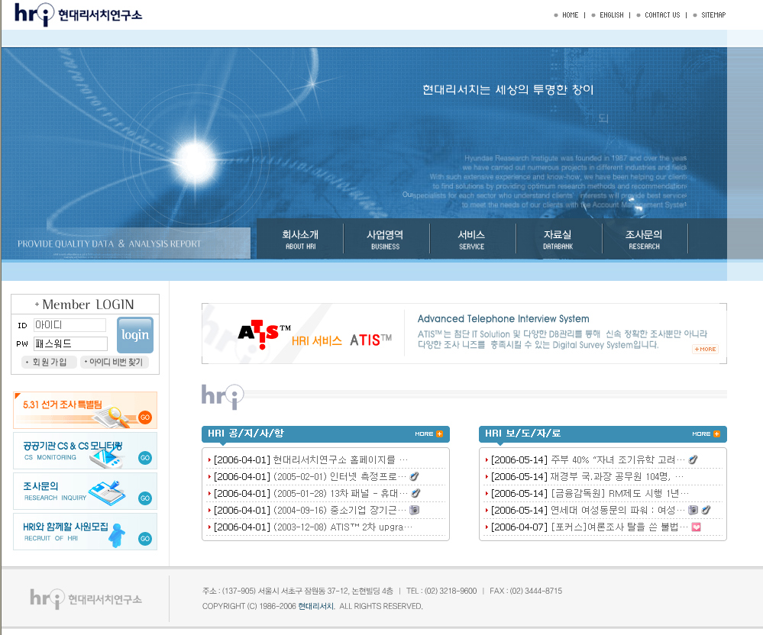The width and height of the screenshot is (763, 635).
Task: Go to 조사문의 Research menu
Action: click(644, 240)
